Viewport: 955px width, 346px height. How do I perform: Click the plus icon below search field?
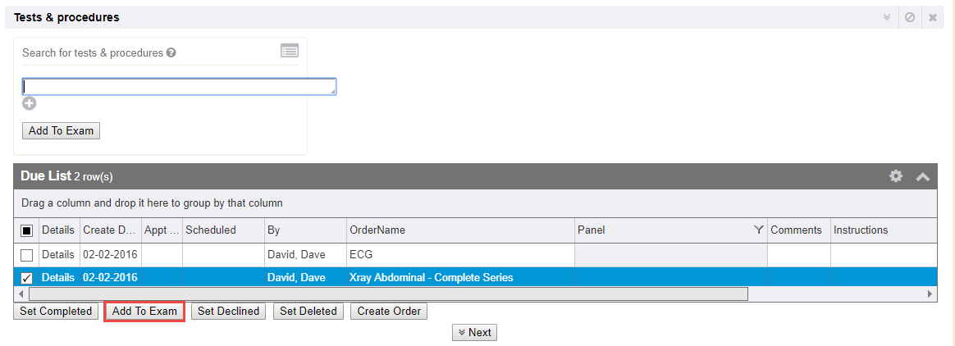click(30, 103)
